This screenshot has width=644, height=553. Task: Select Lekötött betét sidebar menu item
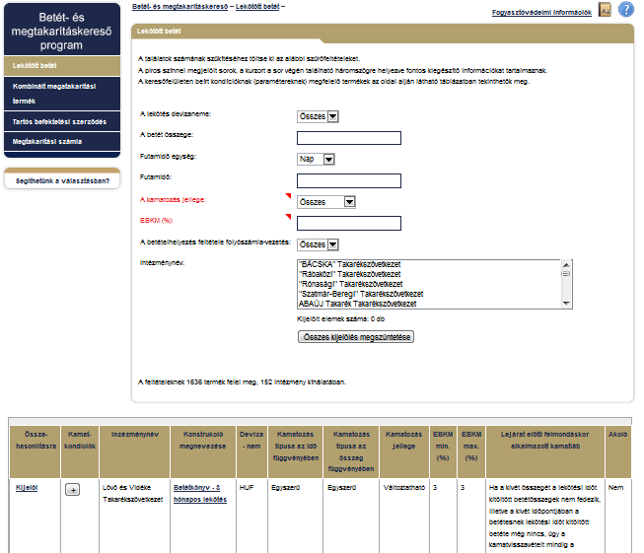coord(62,66)
